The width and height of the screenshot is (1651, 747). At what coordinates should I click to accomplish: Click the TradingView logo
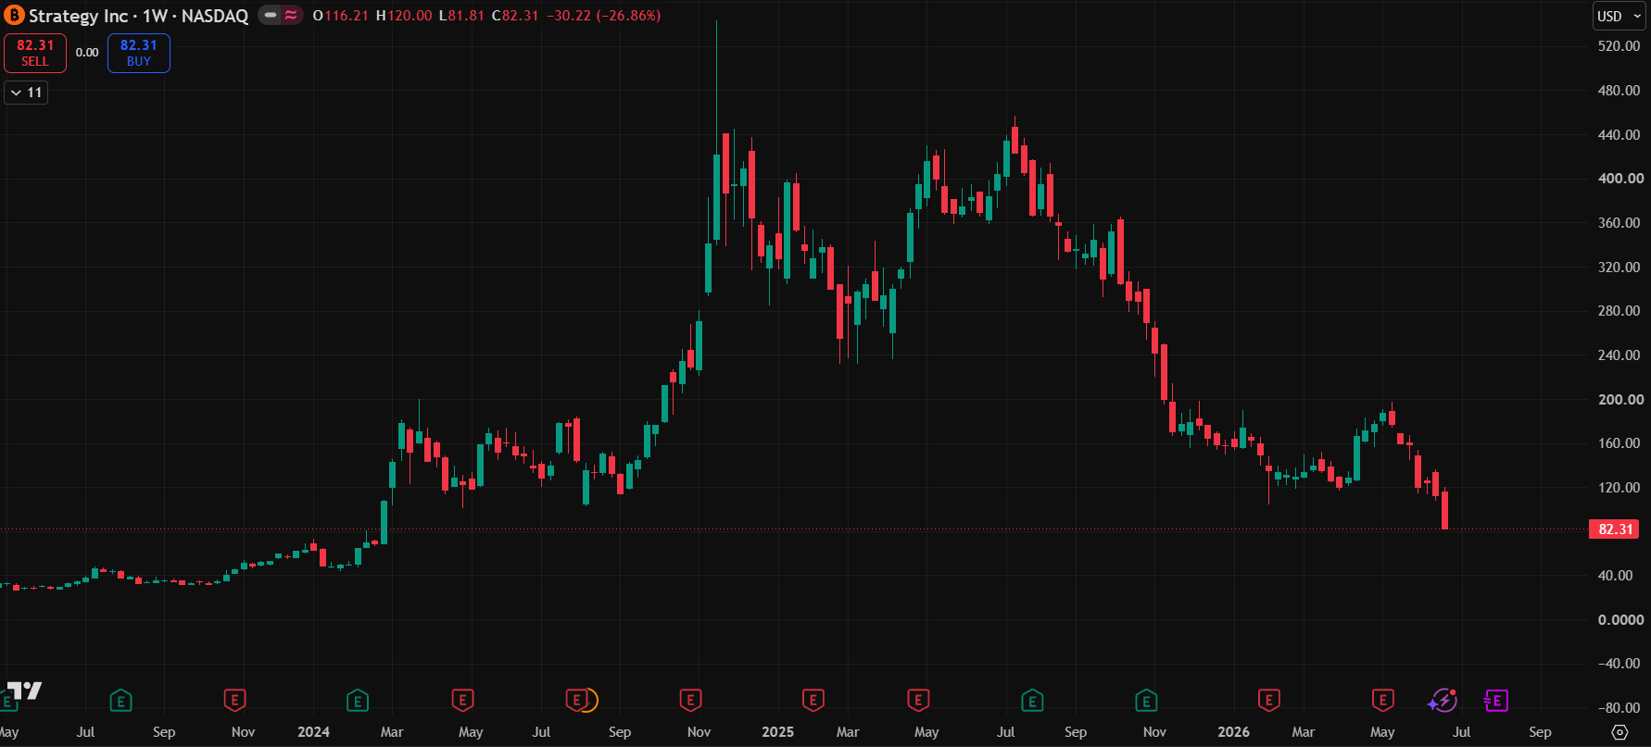point(24,691)
